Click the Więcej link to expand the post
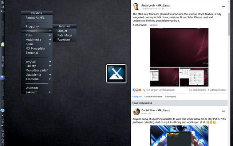 pyautogui.click(x=154, y=25)
